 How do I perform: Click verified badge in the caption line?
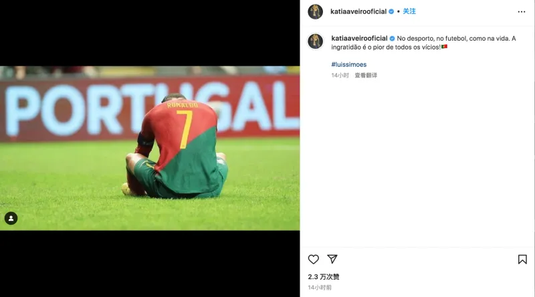(392, 39)
